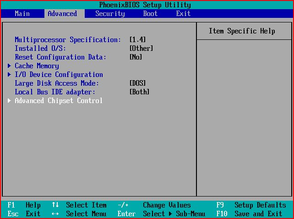Click the F1 Help key hint

click(x=24, y=205)
